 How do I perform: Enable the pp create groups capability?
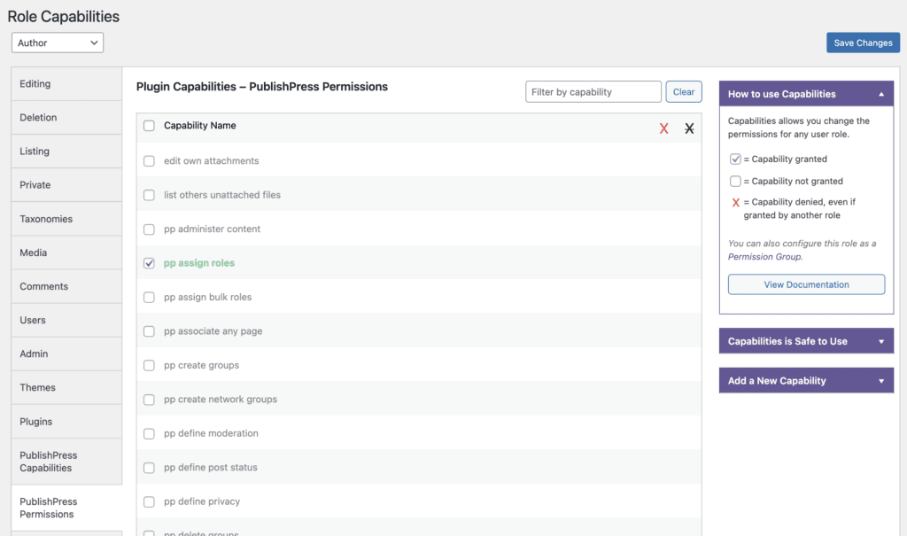click(x=148, y=365)
